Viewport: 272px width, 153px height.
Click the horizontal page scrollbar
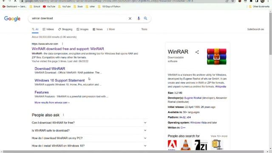point(133,152)
